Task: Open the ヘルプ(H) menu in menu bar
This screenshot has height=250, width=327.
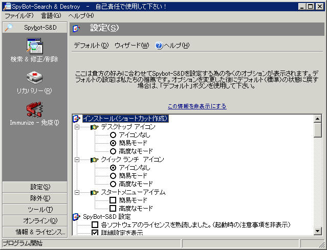Action: [x=81, y=16]
